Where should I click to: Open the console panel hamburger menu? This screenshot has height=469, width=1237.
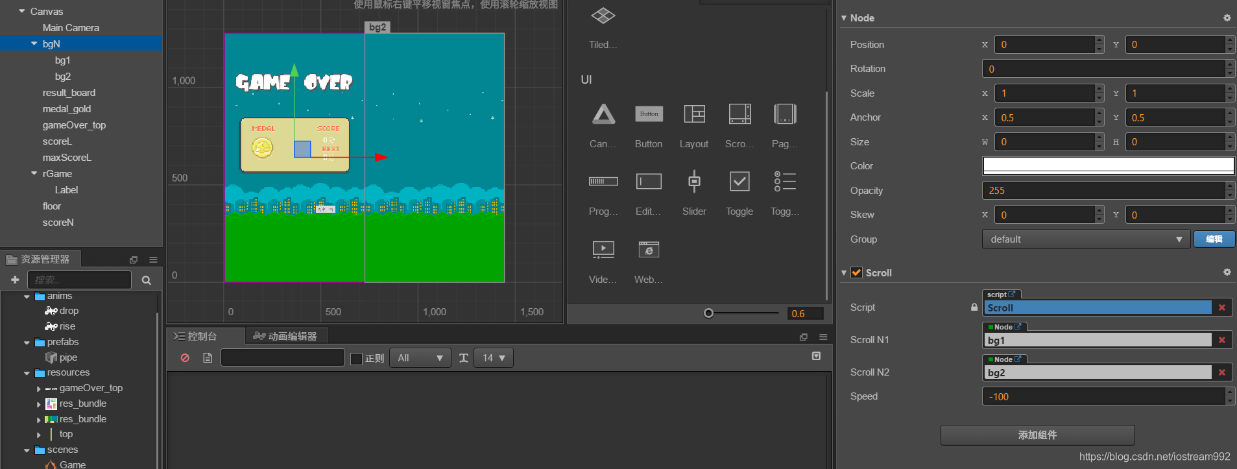pos(823,337)
